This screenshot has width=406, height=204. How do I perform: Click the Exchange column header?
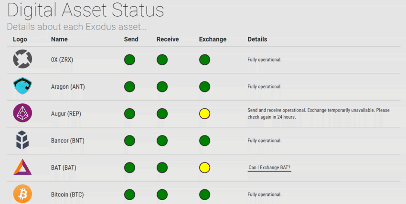tap(213, 39)
